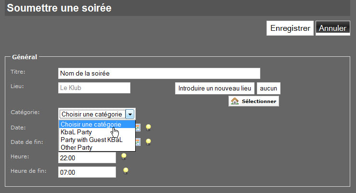This screenshot has height=193, width=356.
Task: Click the lightbulb hint next to Date
Action: [x=148, y=128]
